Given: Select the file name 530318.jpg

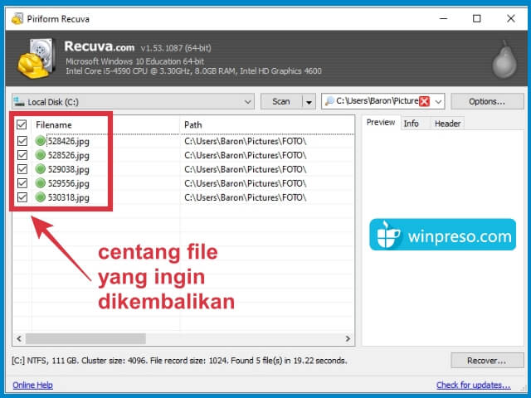Looking at the screenshot, I should 68,197.
